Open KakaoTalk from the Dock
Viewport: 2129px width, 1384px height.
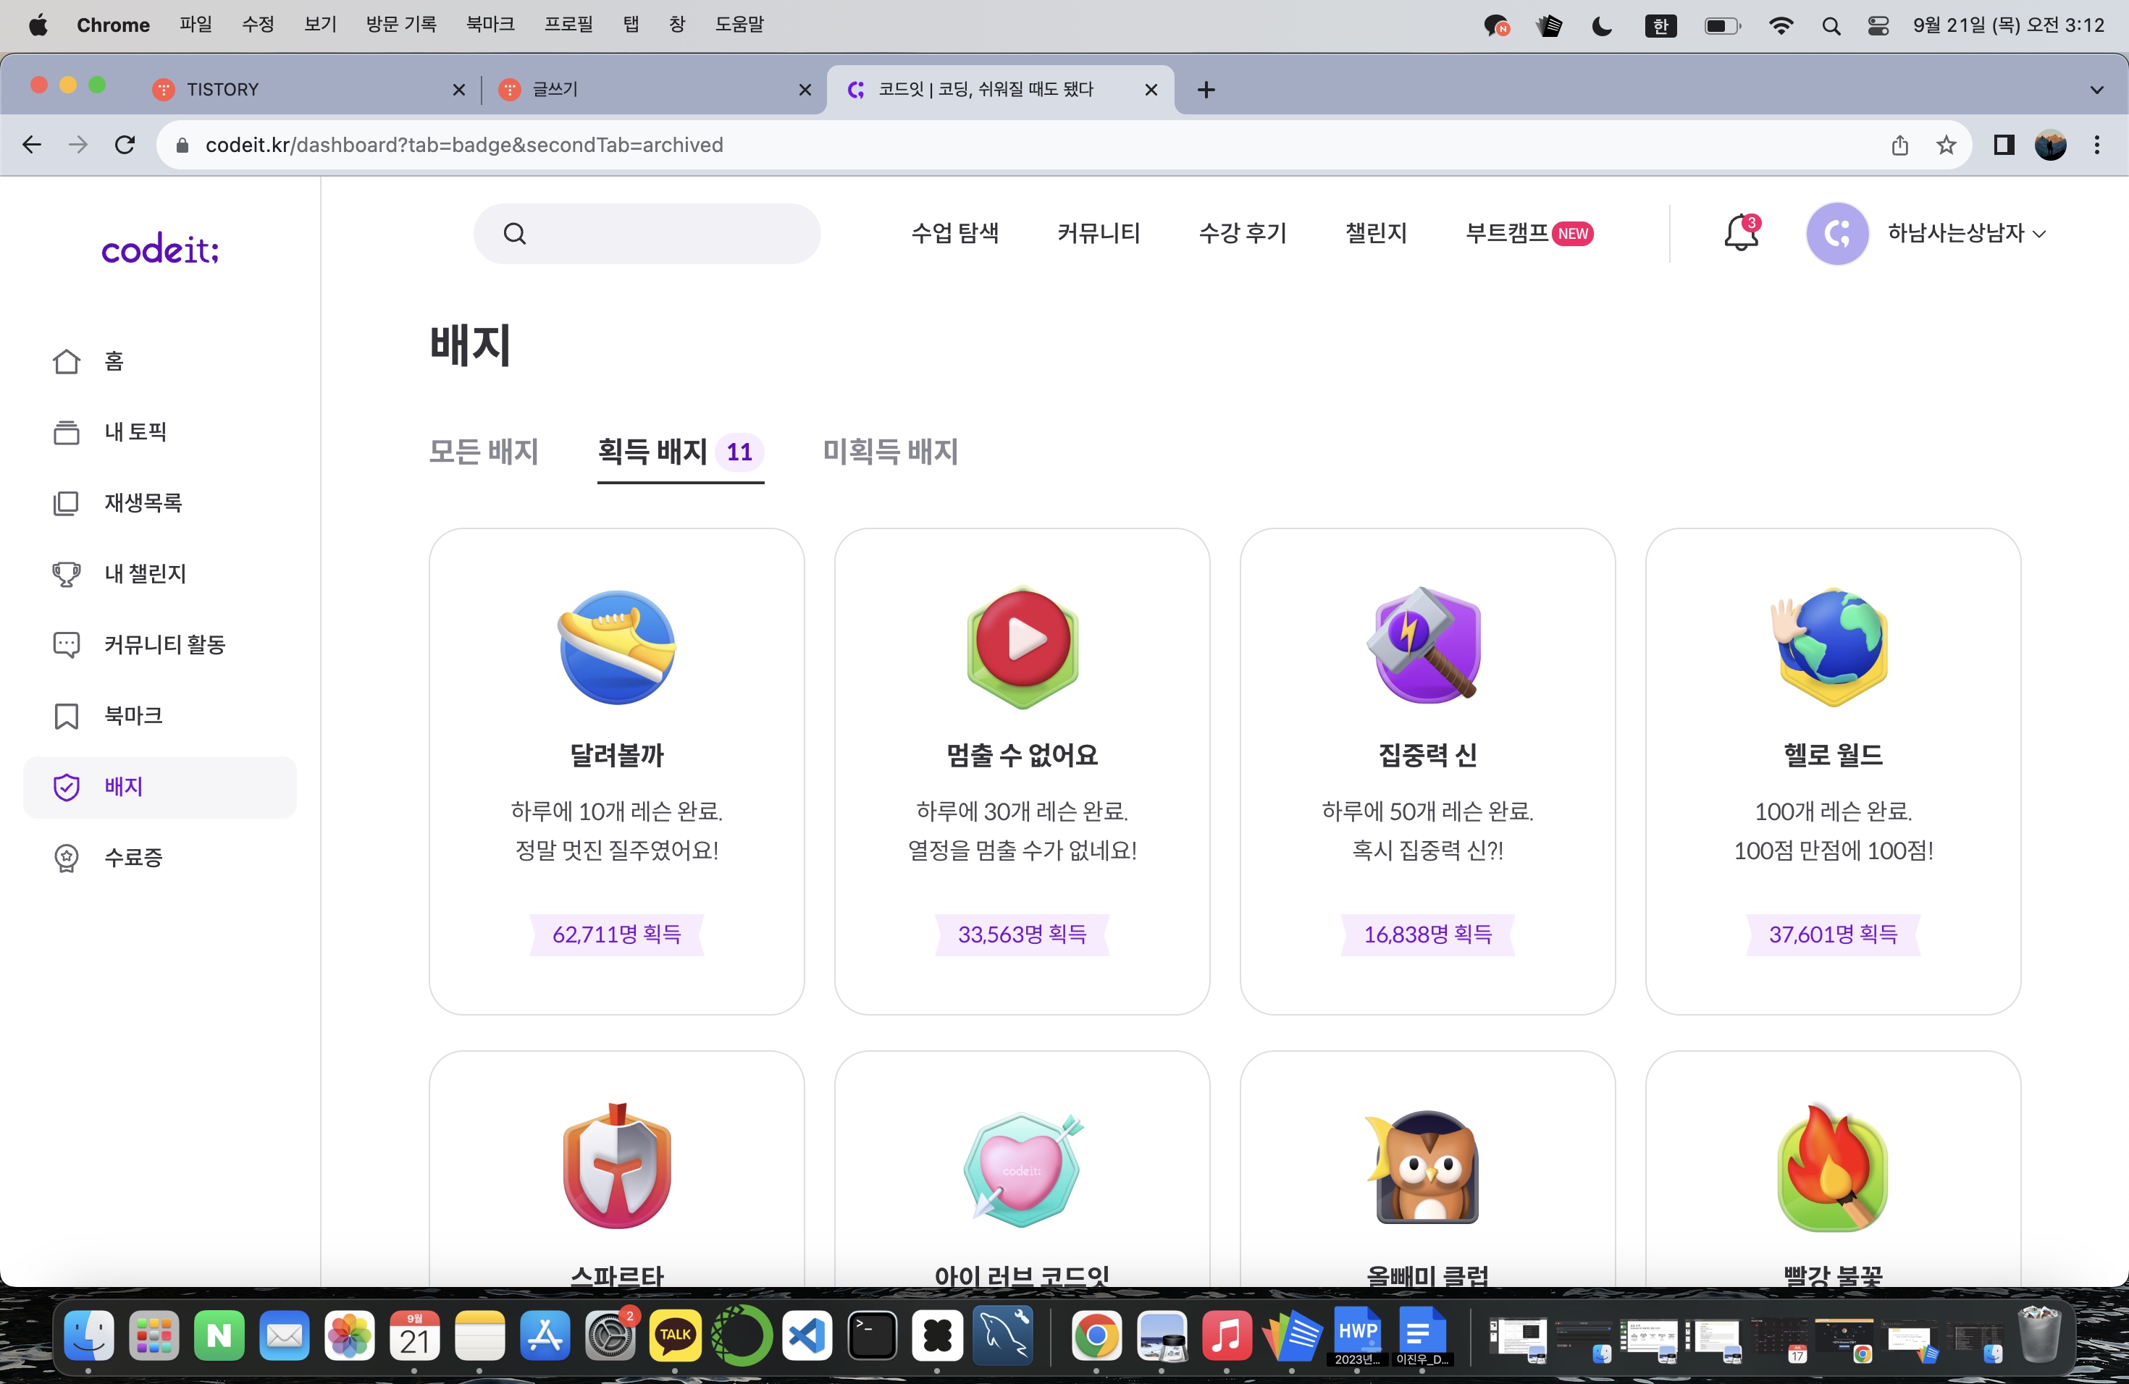click(674, 1337)
